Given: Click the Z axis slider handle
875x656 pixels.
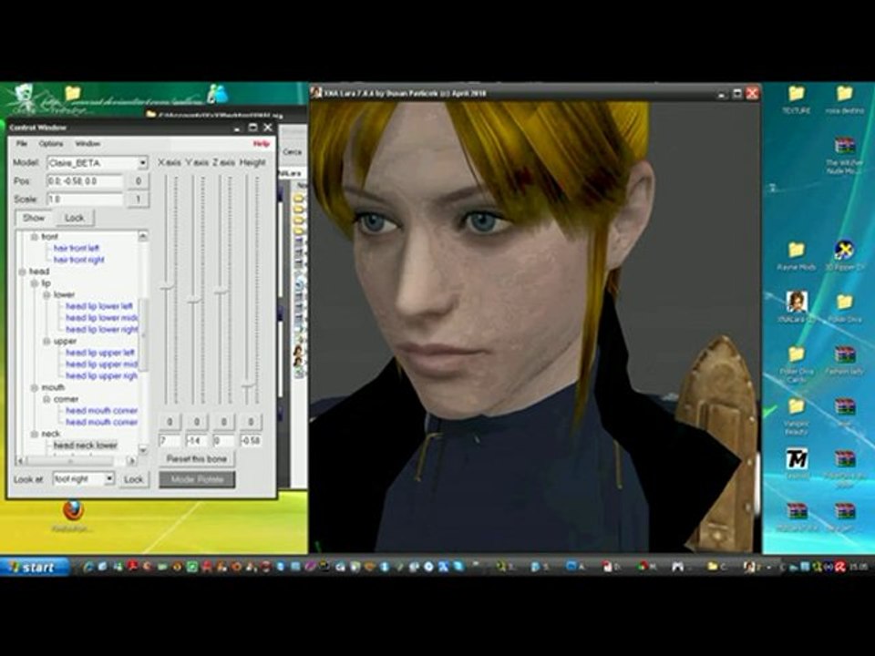Looking at the screenshot, I should [x=221, y=291].
